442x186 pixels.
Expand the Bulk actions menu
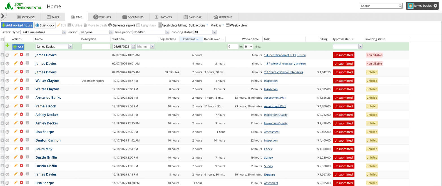(198, 25)
